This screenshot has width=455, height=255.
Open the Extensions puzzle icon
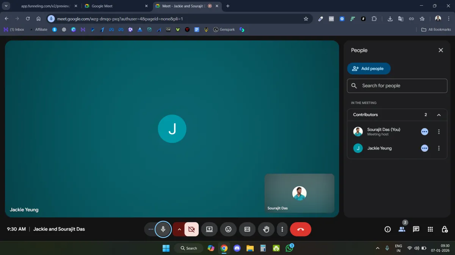click(374, 19)
